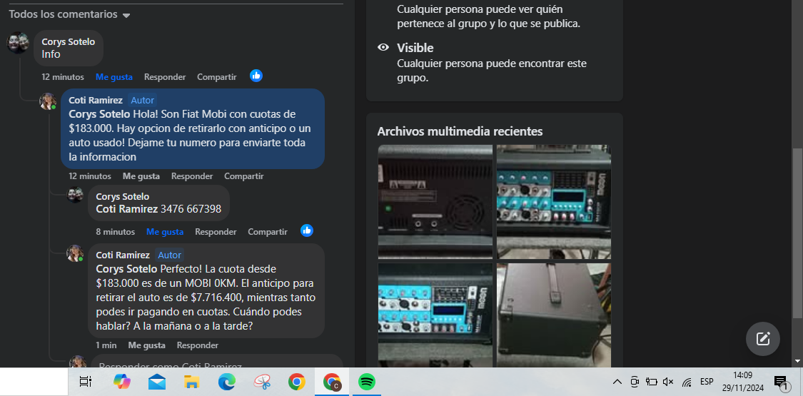Screen dimensions: 803x396
Task: Click the Responder como Coti Ramirez reply field
Action: coord(214,364)
